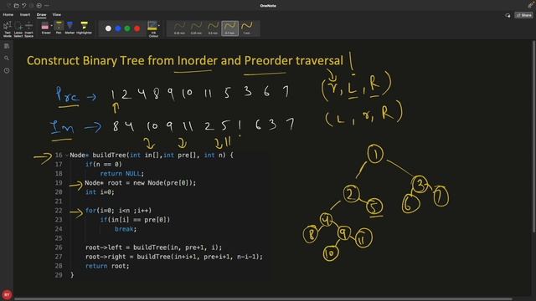Click code text 'int i=0;'
This screenshot has width=536, height=301.
(100, 192)
